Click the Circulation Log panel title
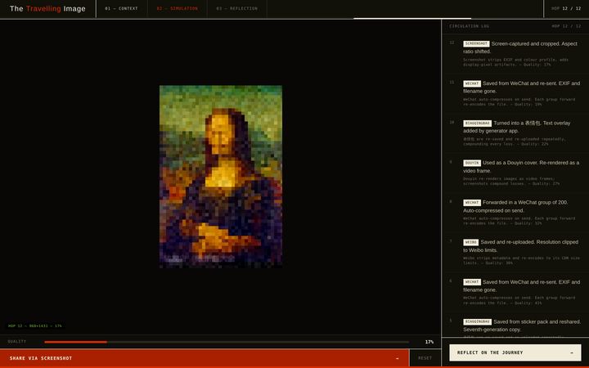589x368 pixels. tap(470, 26)
